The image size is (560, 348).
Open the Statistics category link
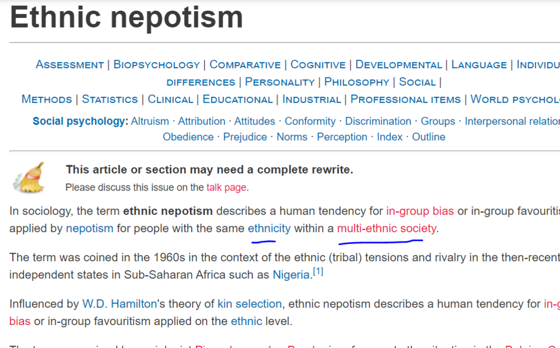click(x=110, y=100)
